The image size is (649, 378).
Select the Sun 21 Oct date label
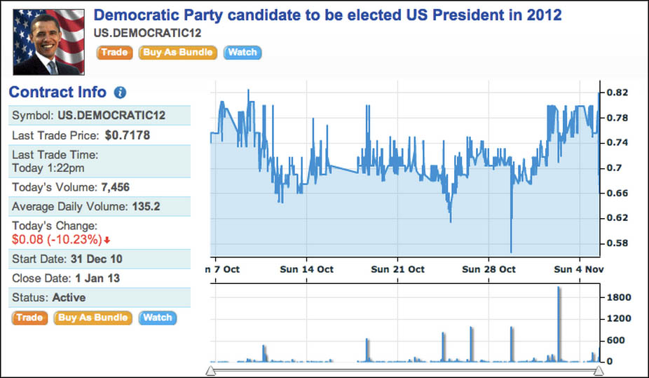(x=398, y=269)
